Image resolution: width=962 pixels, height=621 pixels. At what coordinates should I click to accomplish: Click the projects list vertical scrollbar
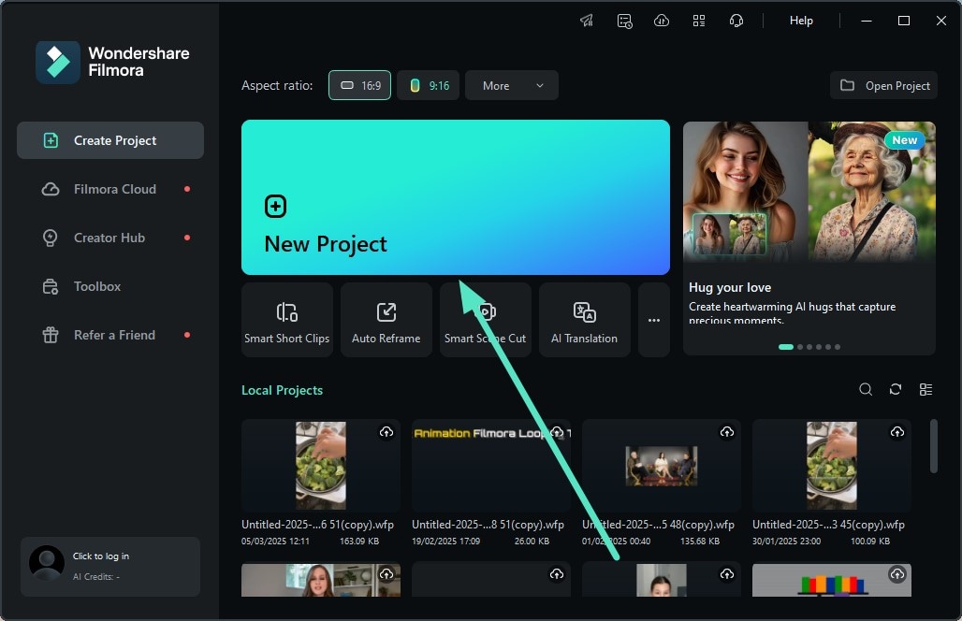pyautogui.click(x=934, y=446)
